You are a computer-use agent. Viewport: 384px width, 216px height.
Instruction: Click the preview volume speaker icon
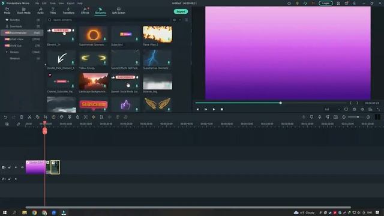click(x=362, y=109)
